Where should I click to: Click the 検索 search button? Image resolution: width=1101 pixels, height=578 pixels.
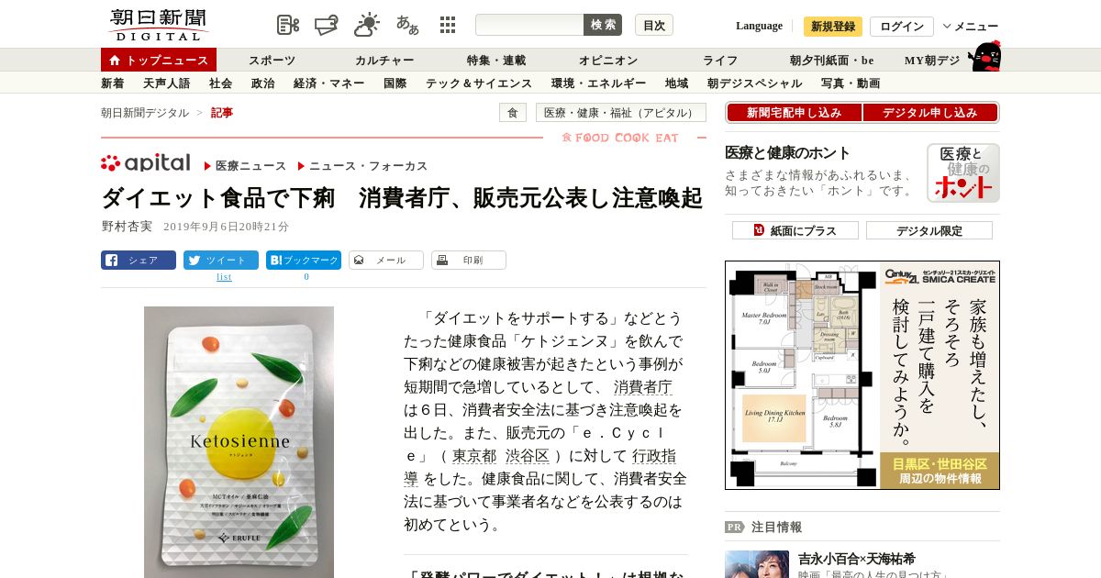pyautogui.click(x=603, y=25)
